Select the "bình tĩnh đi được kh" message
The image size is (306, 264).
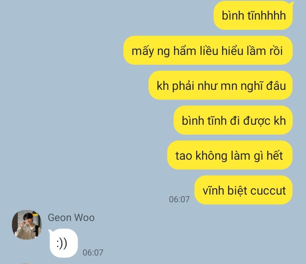233,120
